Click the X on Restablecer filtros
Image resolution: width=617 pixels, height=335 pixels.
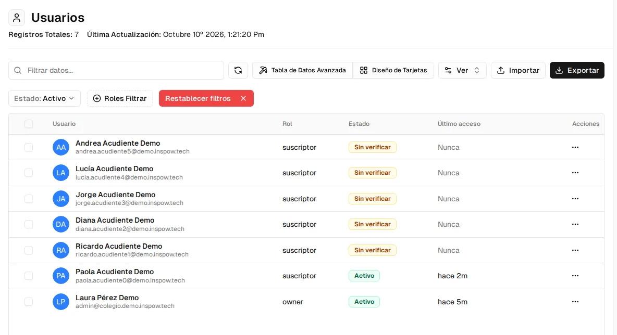pos(243,99)
